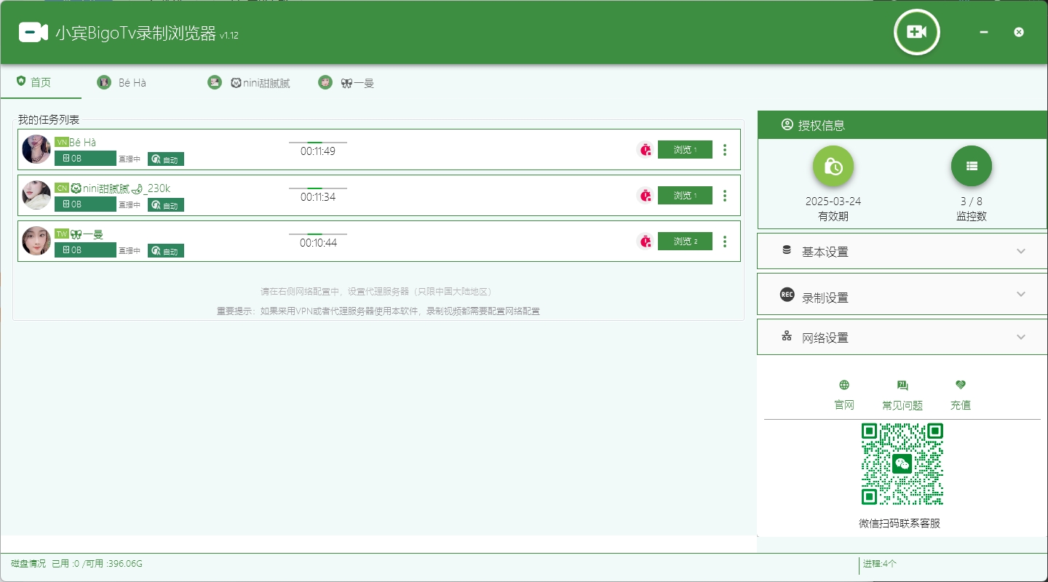Click 一曼 avatar in task list
Screen dimensions: 1048x582
pyautogui.click(x=36, y=241)
